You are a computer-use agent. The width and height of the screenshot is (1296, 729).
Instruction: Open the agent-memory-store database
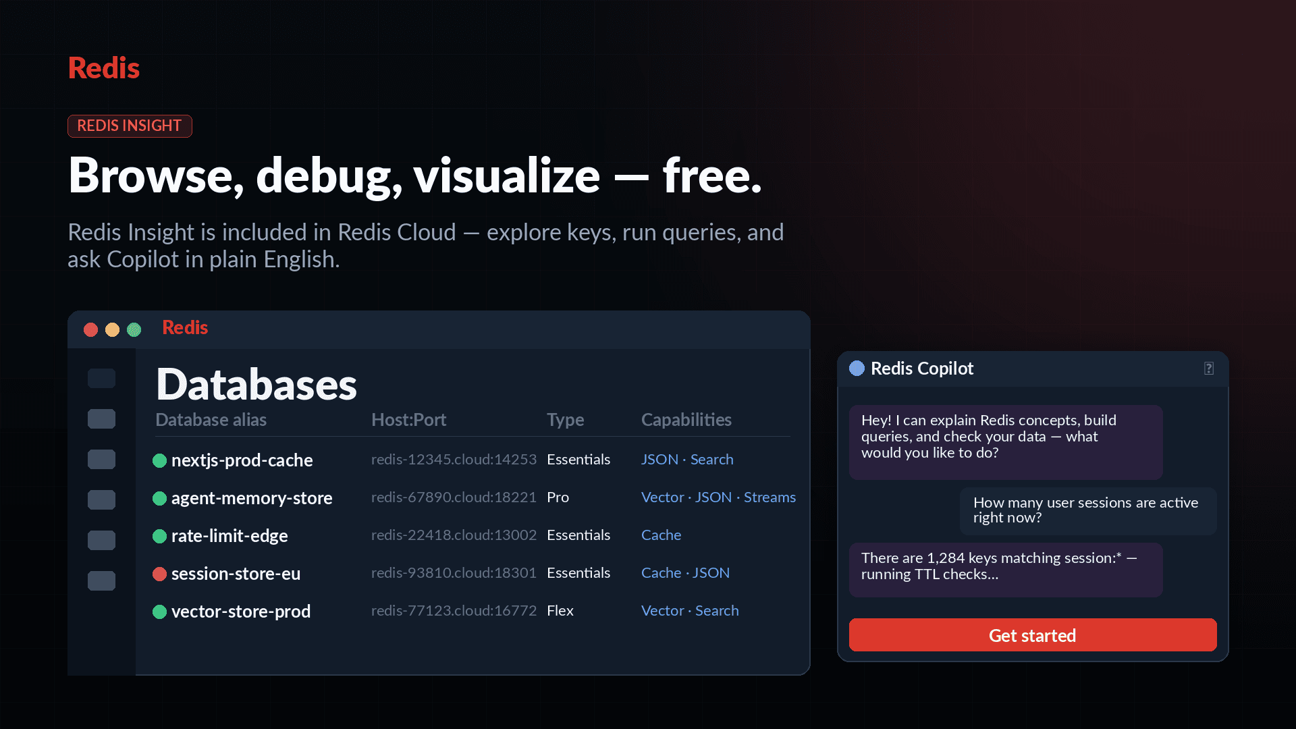tap(252, 498)
